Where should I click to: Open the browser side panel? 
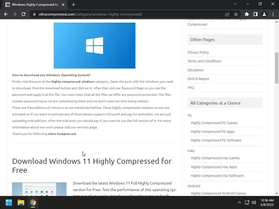click(256, 14)
